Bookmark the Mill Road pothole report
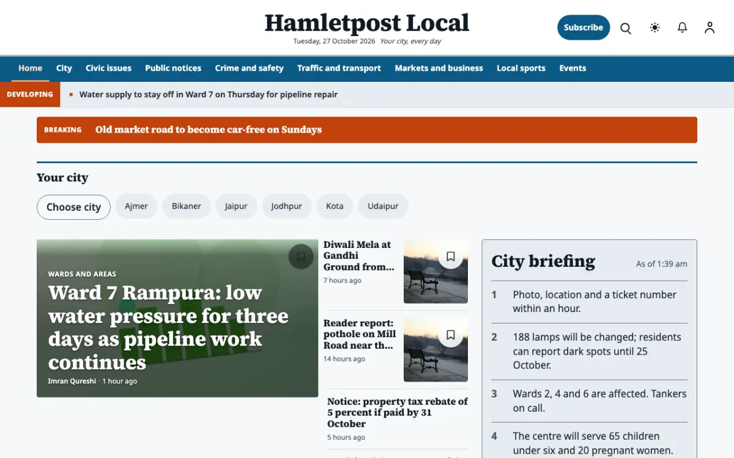 451,335
